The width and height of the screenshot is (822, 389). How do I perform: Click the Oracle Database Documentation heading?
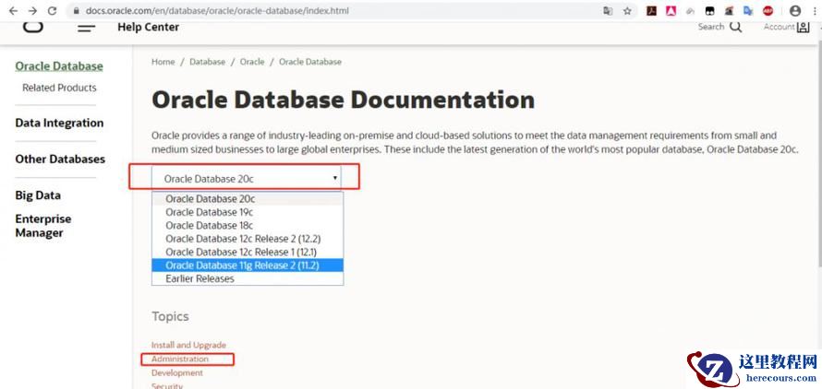344,100
